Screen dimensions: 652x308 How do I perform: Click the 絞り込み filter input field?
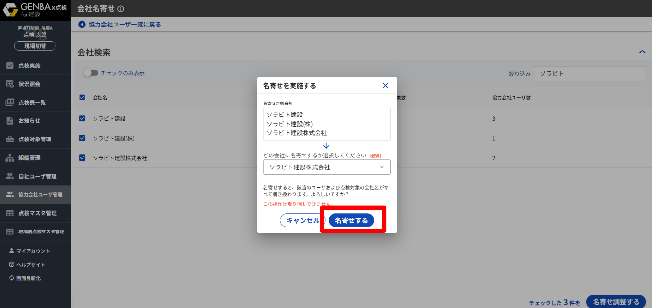(589, 74)
